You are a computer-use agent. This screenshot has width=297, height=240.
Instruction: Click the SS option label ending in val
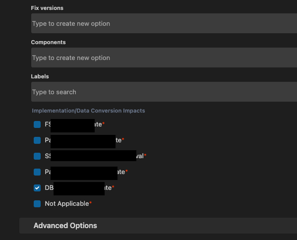click(x=94, y=156)
